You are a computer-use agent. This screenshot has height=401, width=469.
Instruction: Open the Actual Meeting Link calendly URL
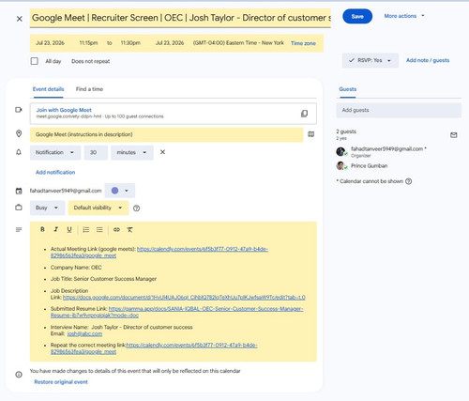(203, 249)
